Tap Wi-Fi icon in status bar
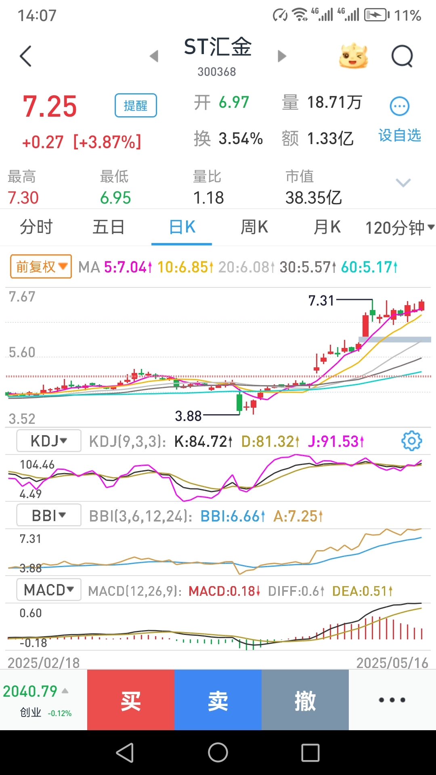Screen dimensions: 436x775 pos(300,15)
